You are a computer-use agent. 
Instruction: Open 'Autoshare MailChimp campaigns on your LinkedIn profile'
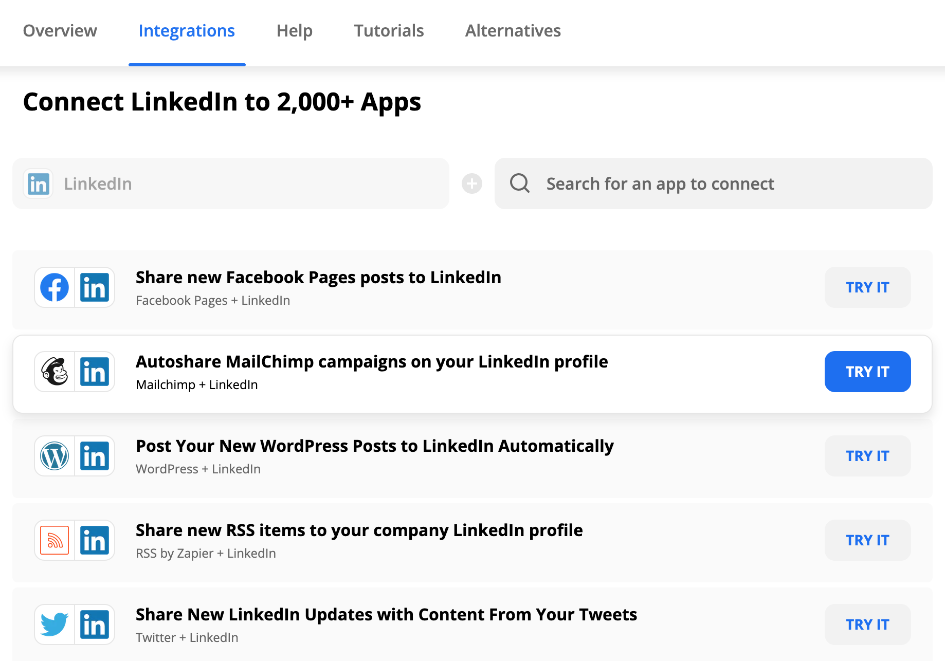tap(372, 362)
